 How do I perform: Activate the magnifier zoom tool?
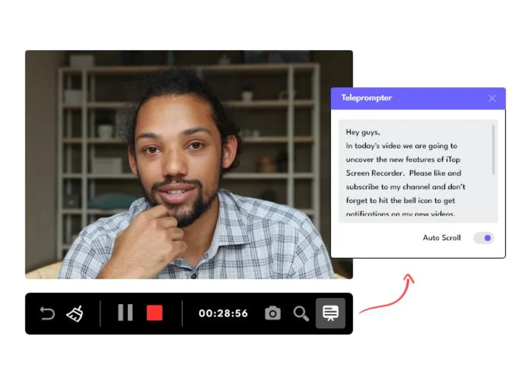click(x=301, y=313)
